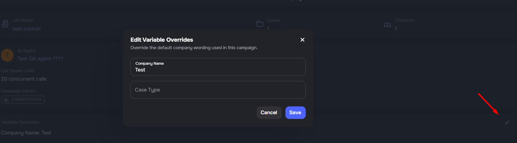Close the Edit Variable Overrides dialog
The image size is (517, 143).
pyautogui.click(x=302, y=40)
